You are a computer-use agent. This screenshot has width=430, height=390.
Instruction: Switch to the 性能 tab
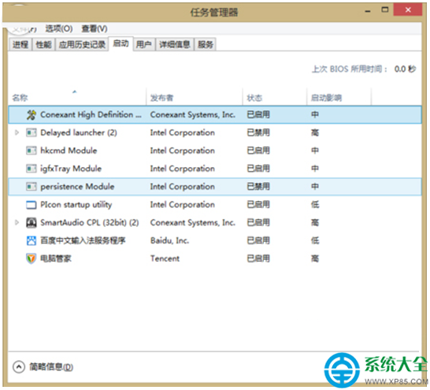point(44,44)
